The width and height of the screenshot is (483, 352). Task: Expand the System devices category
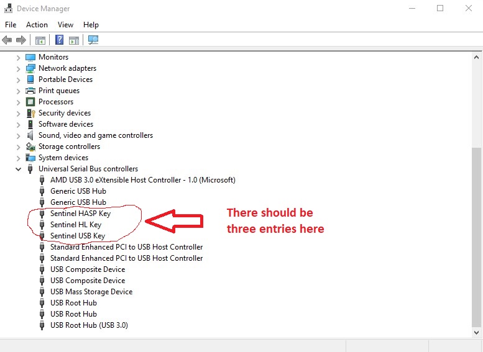click(x=18, y=158)
